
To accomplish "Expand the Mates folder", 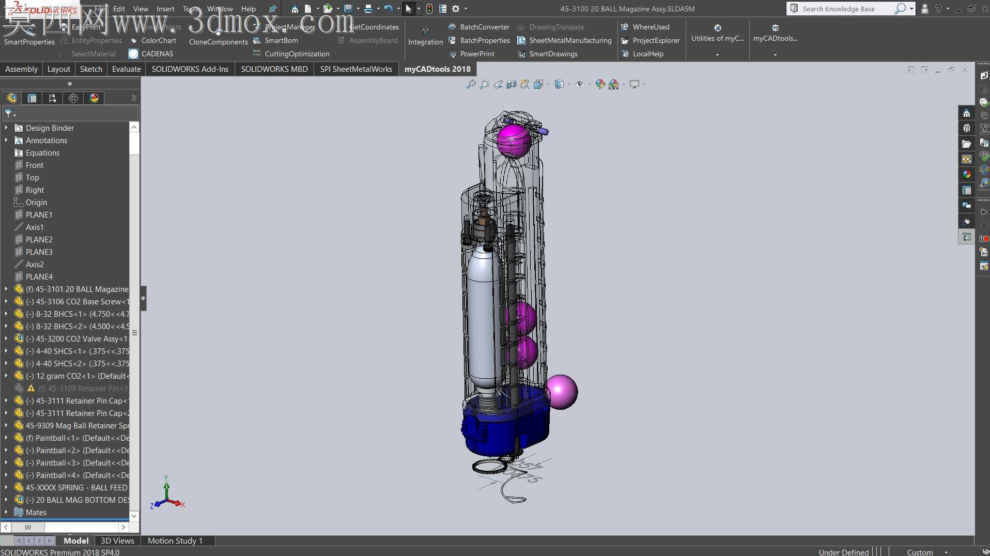I will 6,512.
